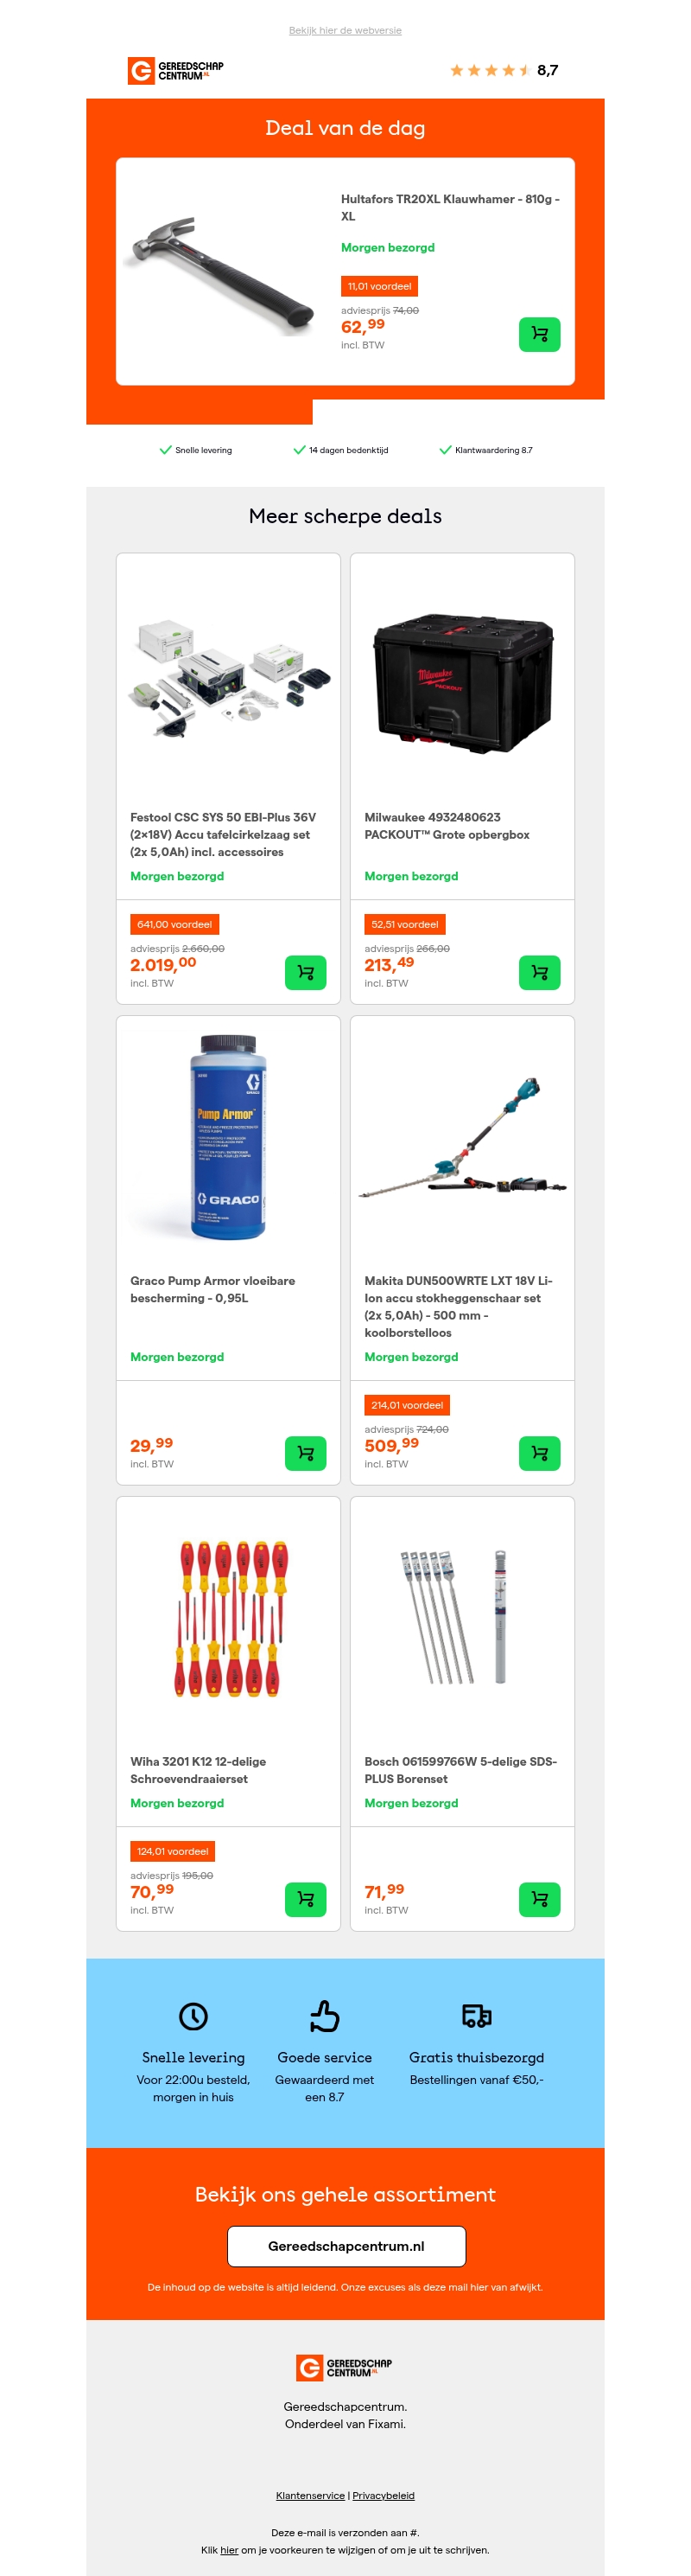
Task: Add Wiha schroevendraaierset to cart
Action: tap(306, 1898)
